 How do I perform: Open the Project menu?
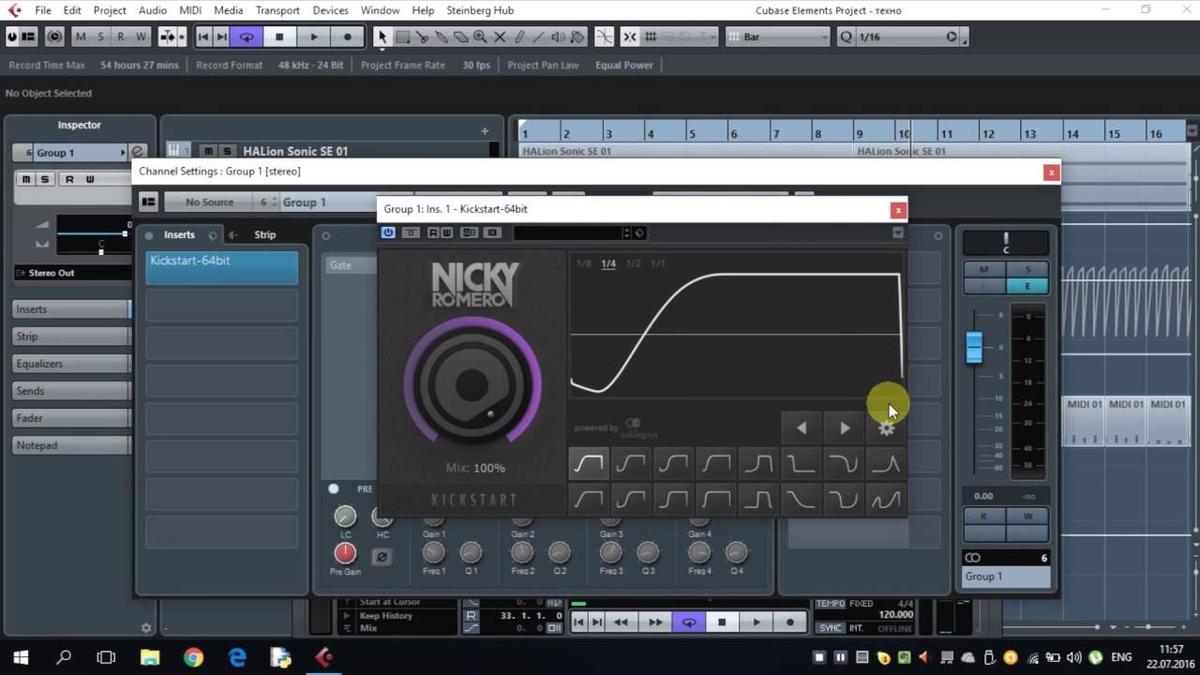coord(110,10)
